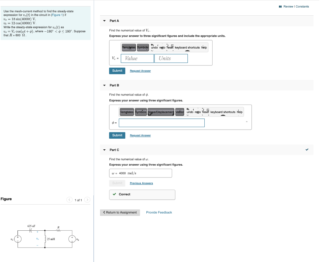Click the undo icon in Part A equation toolbar
Image resolution: width=321 pixels, height=262 pixels.
pyautogui.click(x=153, y=47)
